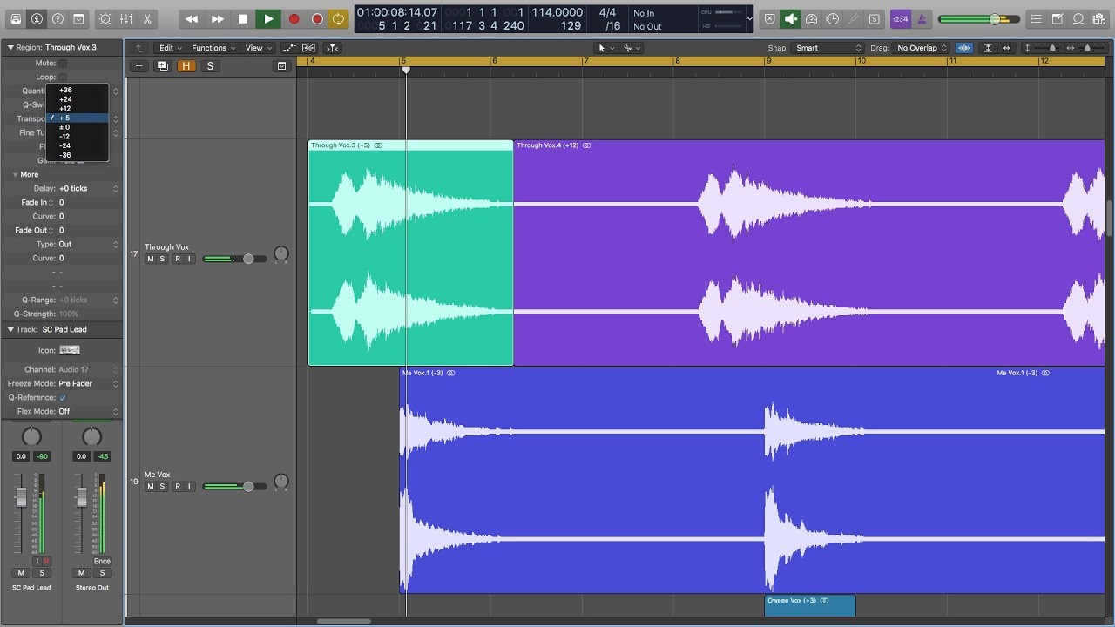
Task: Open the Quick Help question icon
Action: click(x=57, y=18)
